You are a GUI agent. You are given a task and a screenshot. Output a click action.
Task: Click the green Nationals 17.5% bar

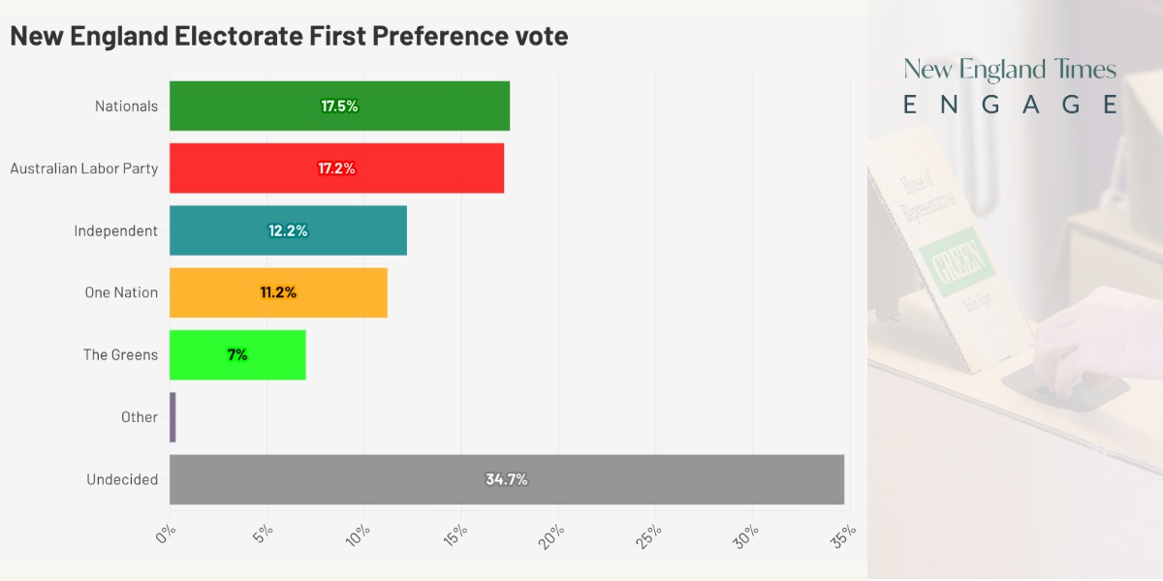(339, 106)
